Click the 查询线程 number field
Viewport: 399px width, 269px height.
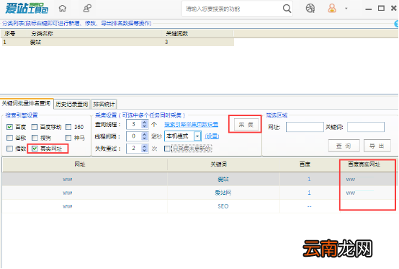134,124
